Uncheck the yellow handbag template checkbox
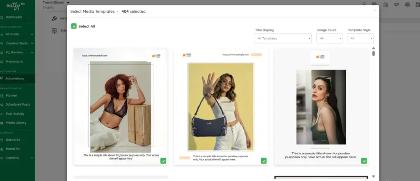 [x=264, y=161]
